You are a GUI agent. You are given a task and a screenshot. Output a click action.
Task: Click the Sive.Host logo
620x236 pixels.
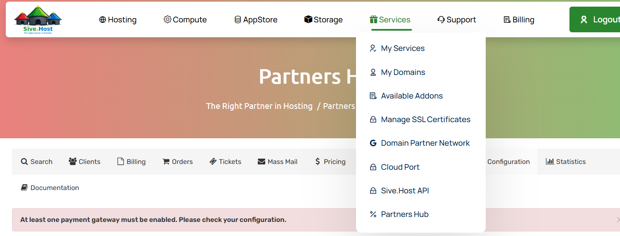(x=38, y=19)
